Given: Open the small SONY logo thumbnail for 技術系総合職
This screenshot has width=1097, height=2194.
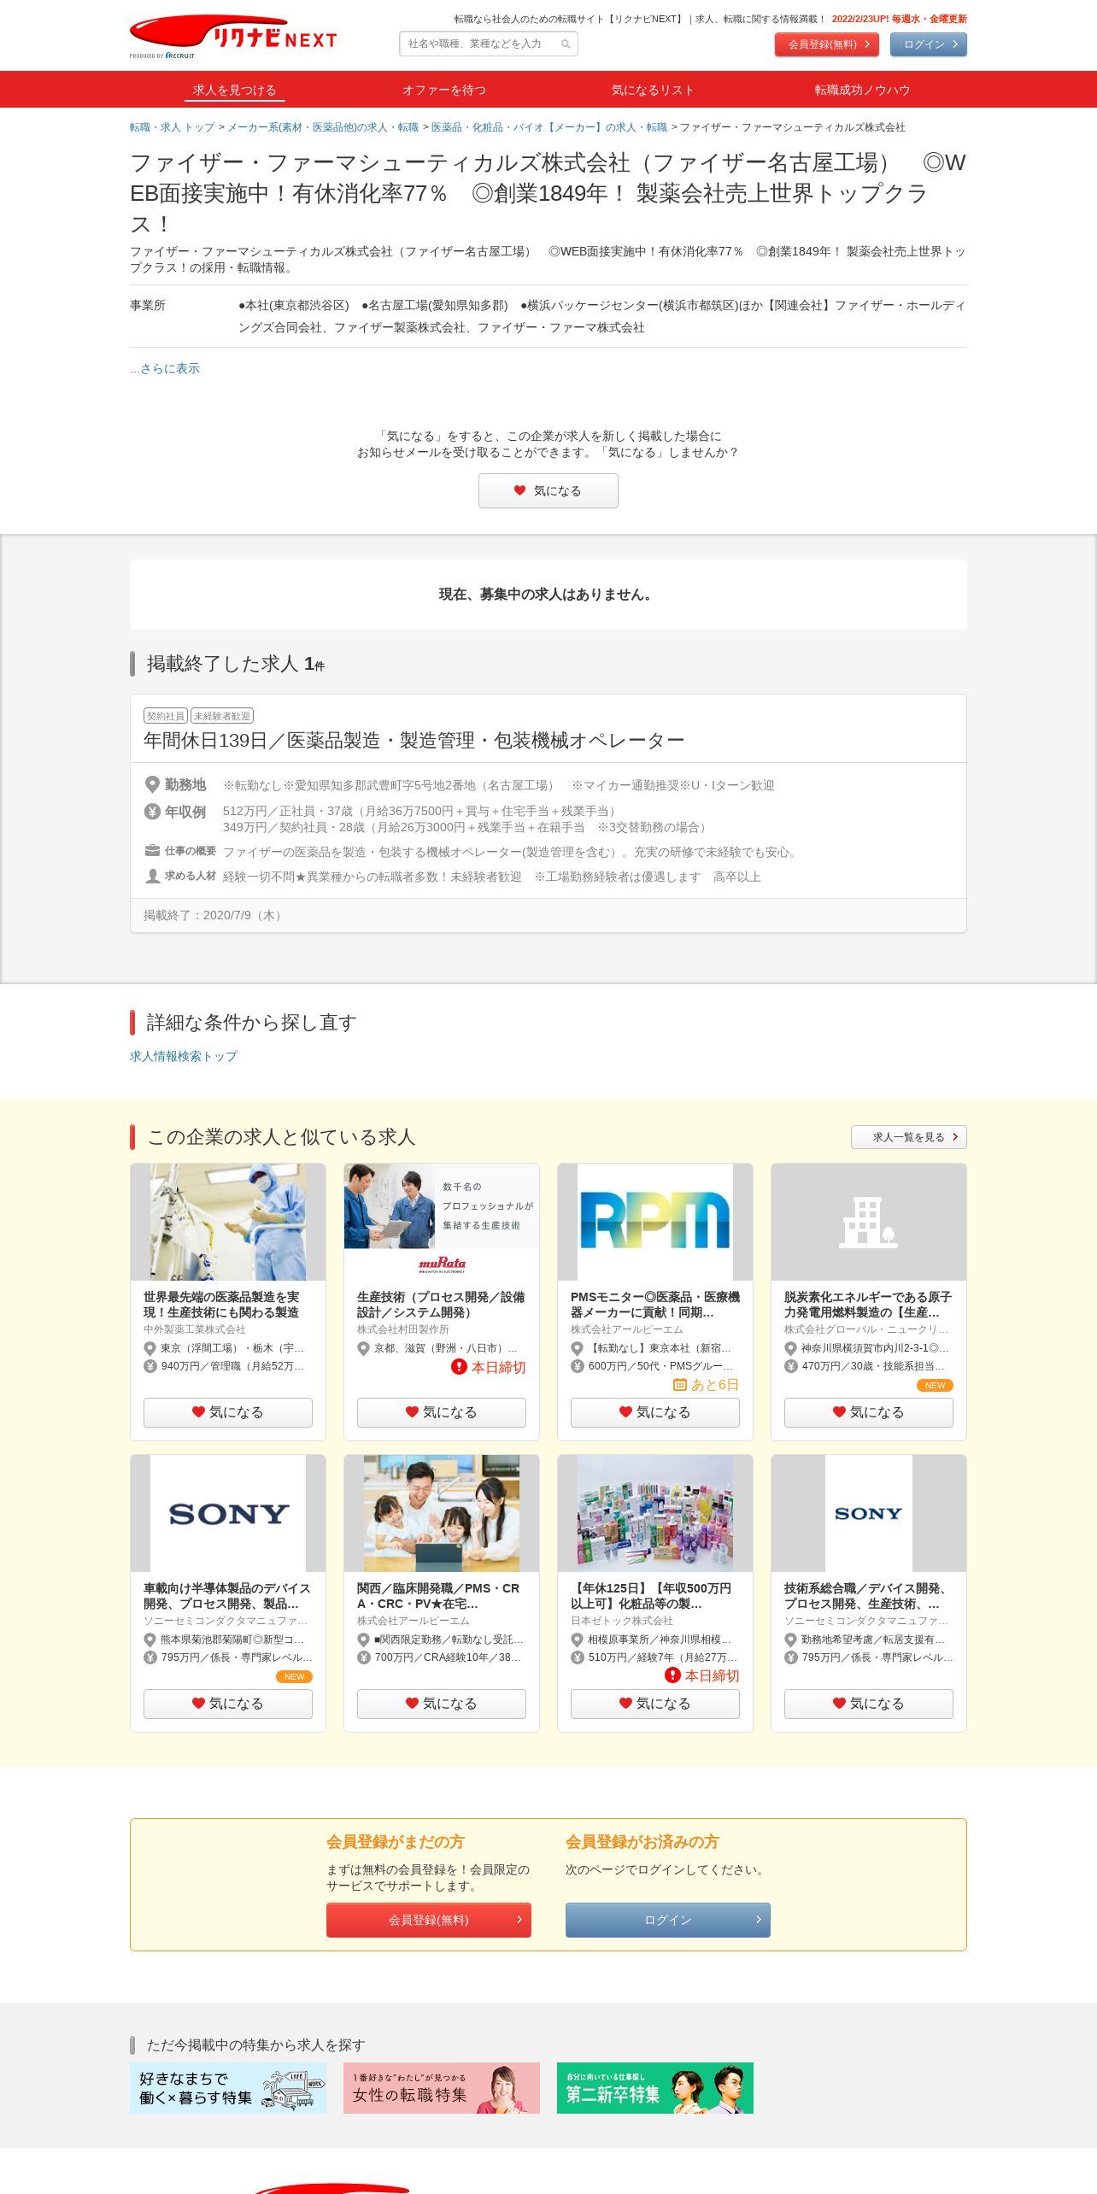Looking at the screenshot, I should pyautogui.click(x=869, y=1513).
